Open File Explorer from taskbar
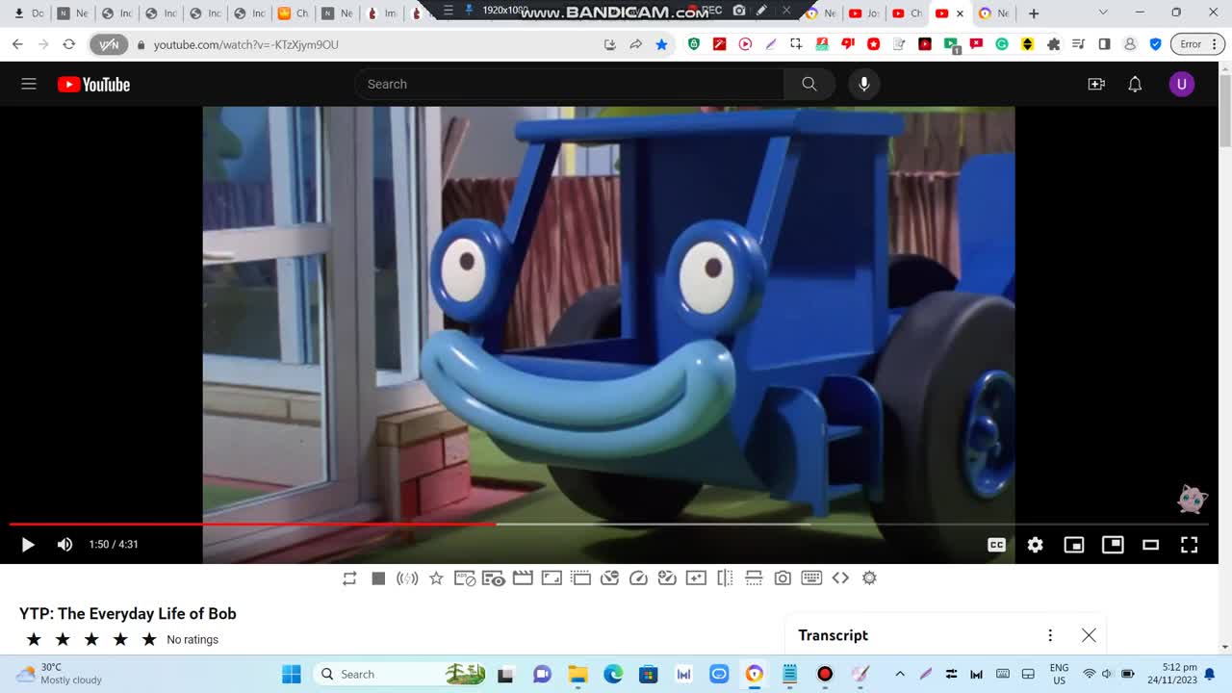Screen dimensions: 1232x693 [577, 675]
